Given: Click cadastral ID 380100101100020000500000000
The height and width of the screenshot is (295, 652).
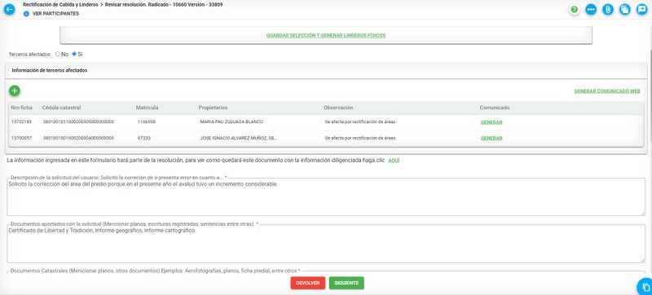Looking at the screenshot, I should pyautogui.click(x=78, y=121).
